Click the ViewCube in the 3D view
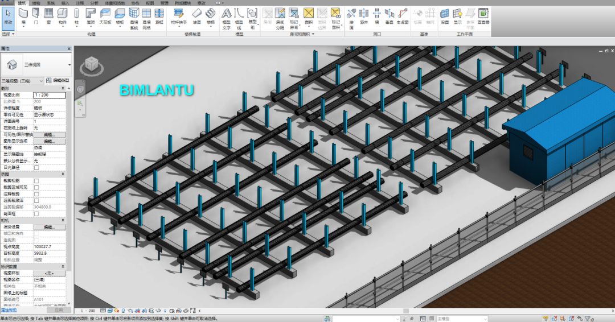The height and width of the screenshot is (322, 615). pyautogui.click(x=92, y=65)
